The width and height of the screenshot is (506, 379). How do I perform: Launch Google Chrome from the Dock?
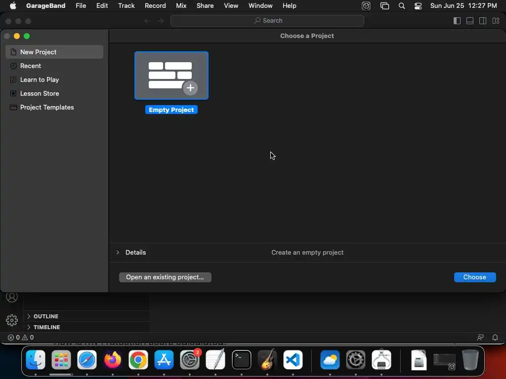point(138,360)
